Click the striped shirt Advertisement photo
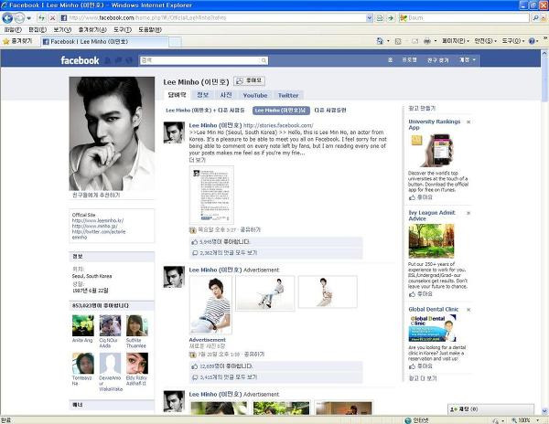The image size is (549, 424). tap(210, 305)
